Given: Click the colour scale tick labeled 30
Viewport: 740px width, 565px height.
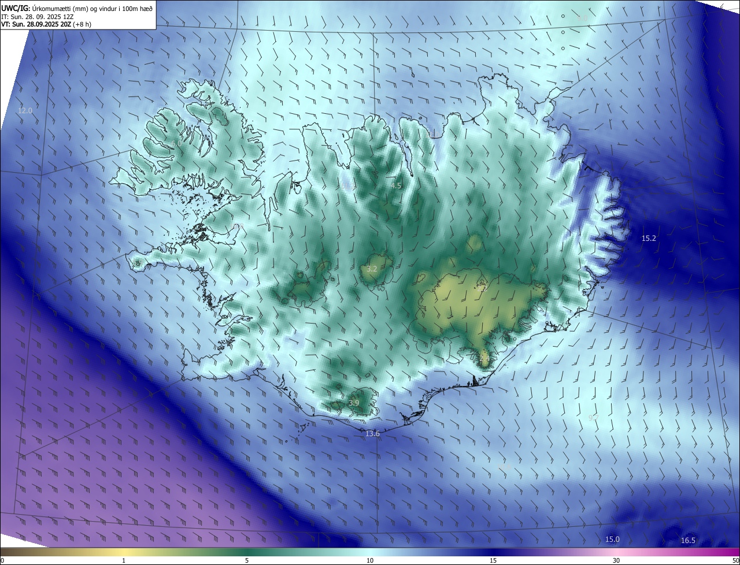Looking at the screenshot, I should pyautogui.click(x=616, y=560).
